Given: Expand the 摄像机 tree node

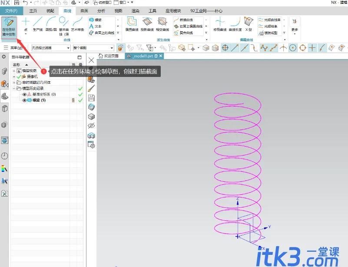Looking at the screenshot, I should [14, 77].
